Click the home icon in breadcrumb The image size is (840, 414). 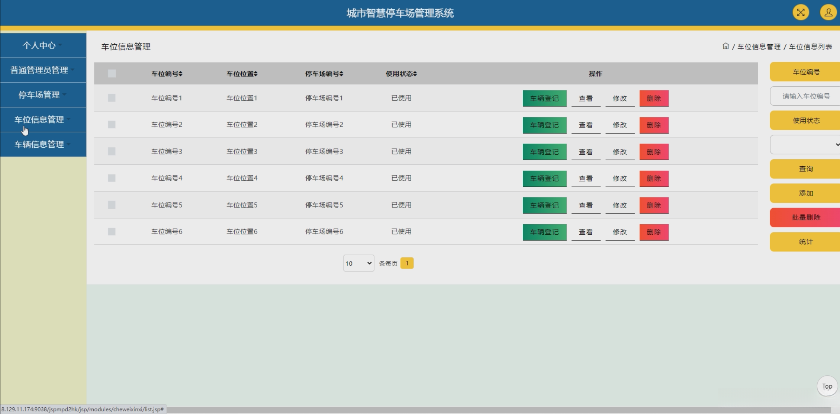click(x=725, y=46)
